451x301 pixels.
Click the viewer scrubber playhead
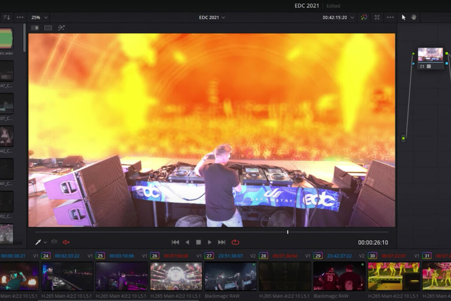coord(288,232)
